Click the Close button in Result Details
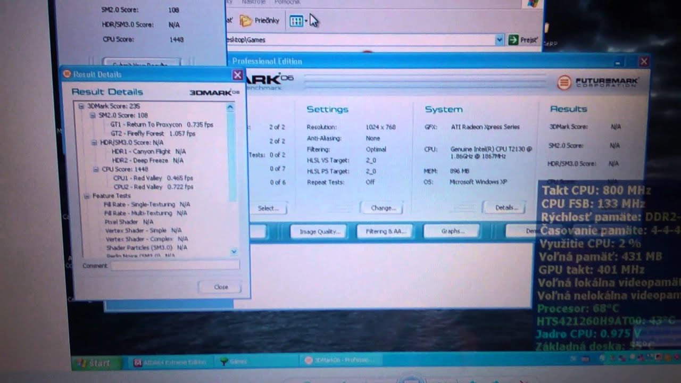681x383 pixels. [x=221, y=287]
